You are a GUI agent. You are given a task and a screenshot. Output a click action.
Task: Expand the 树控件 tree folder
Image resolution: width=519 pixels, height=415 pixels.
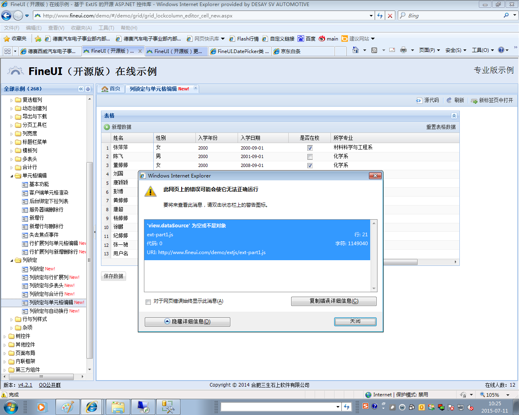point(5,336)
